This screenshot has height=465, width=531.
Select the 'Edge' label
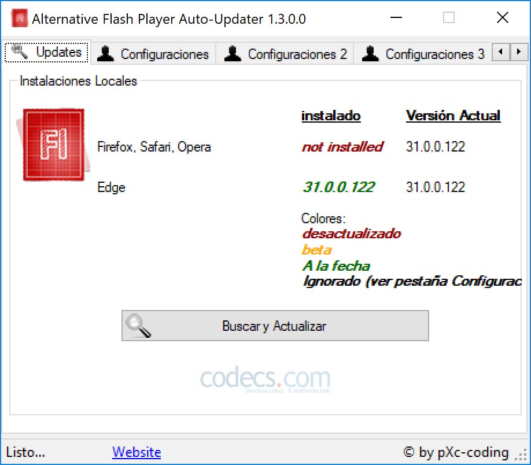pyautogui.click(x=111, y=187)
